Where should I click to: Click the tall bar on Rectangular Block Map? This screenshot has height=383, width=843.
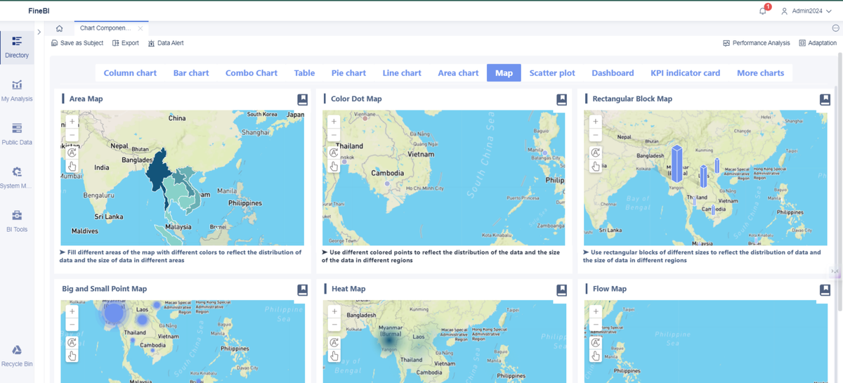pyautogui.click(x=677, y=163)
